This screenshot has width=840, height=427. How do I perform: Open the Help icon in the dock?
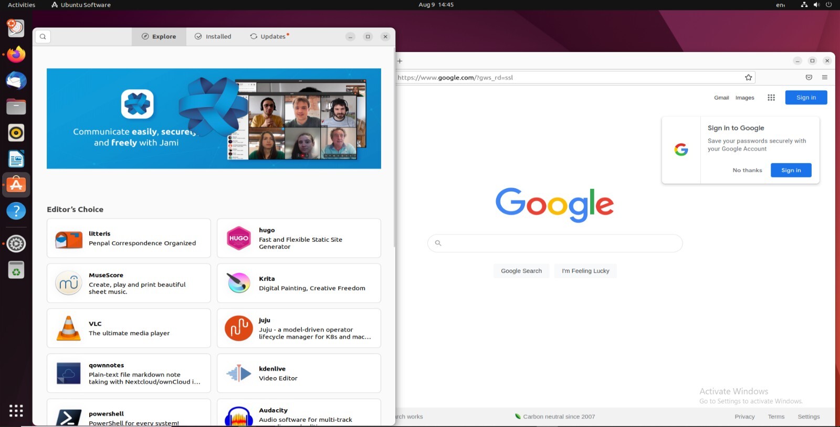pyautogui.click(x=16, y=211)
